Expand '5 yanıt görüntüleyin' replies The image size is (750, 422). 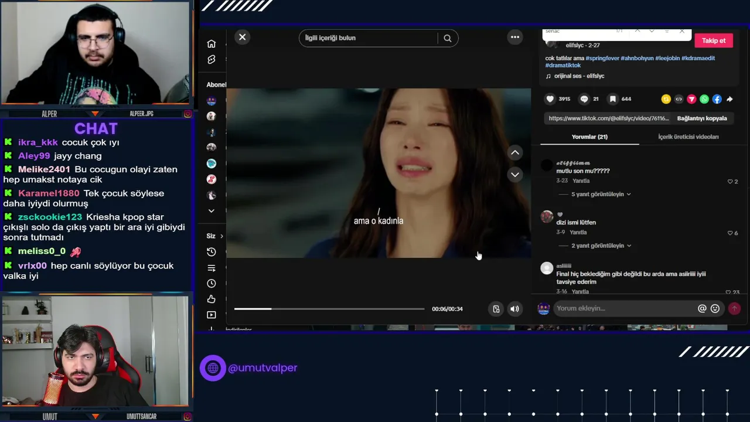pos(601,194)
